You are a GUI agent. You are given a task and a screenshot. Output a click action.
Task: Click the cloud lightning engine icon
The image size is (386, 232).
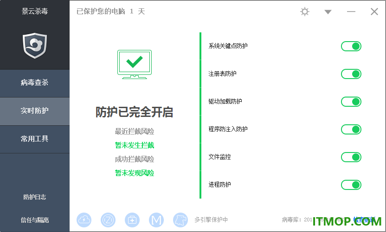tap(84, 220)
